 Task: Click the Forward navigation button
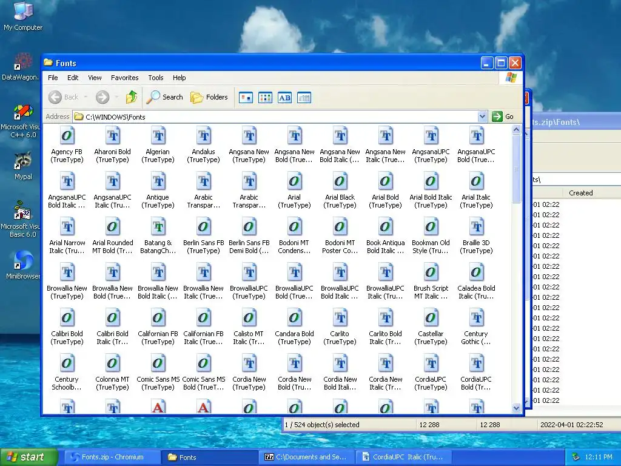pos(102,97)
